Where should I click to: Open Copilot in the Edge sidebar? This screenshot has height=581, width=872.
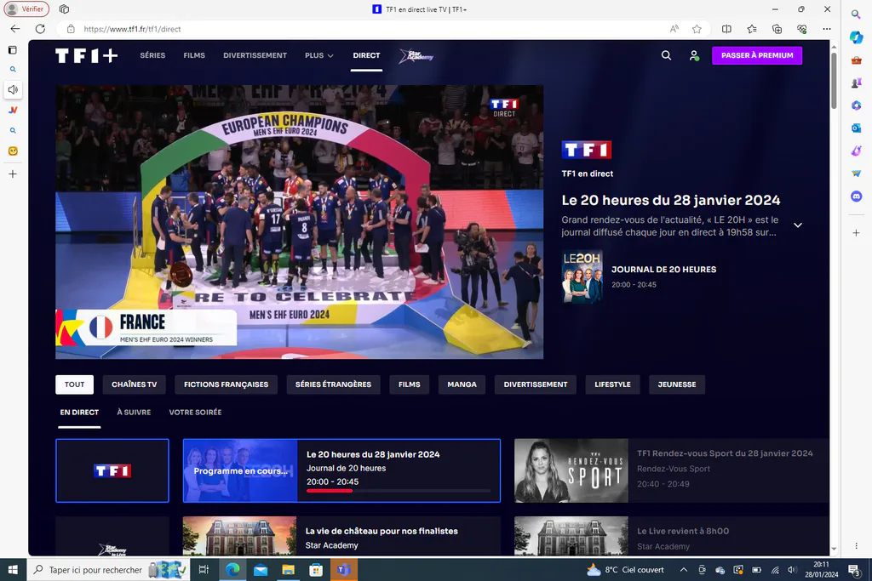pos(857,37)
